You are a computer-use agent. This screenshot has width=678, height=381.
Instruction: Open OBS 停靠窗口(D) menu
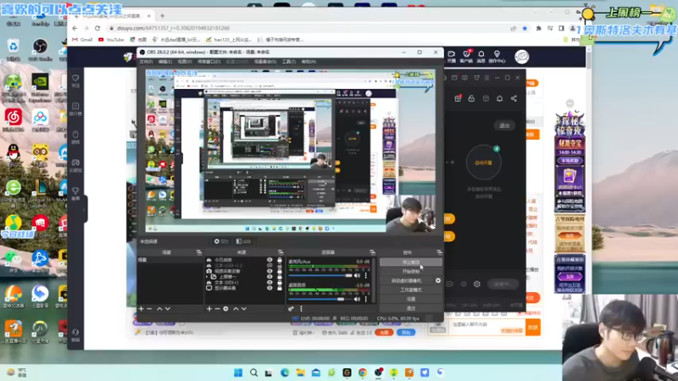(208, 62)
